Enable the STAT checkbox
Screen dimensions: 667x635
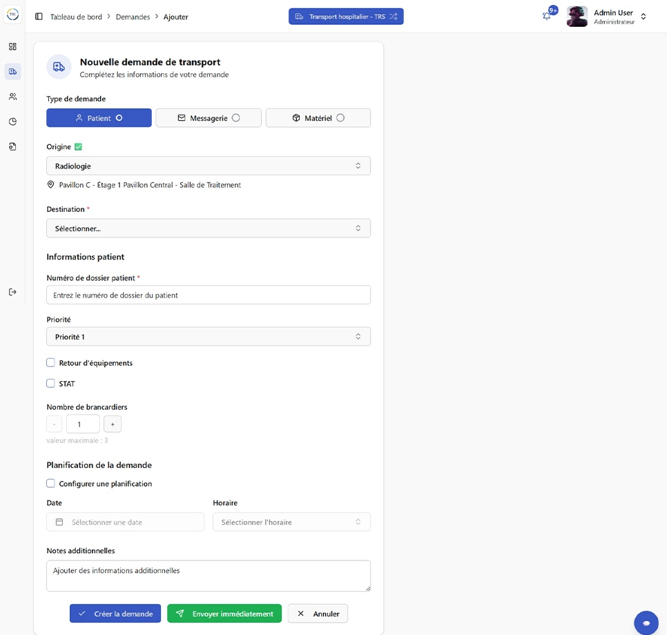tap(50, 383)
